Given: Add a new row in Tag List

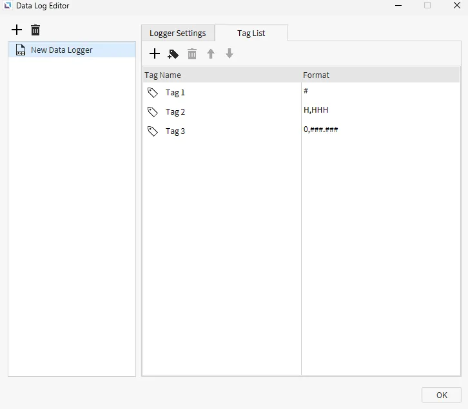Looking at the screenshot, I should [155, 54].
